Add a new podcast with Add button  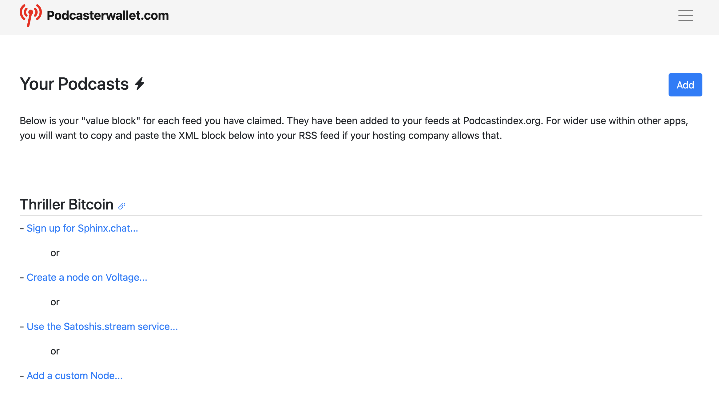pos(685,85)
